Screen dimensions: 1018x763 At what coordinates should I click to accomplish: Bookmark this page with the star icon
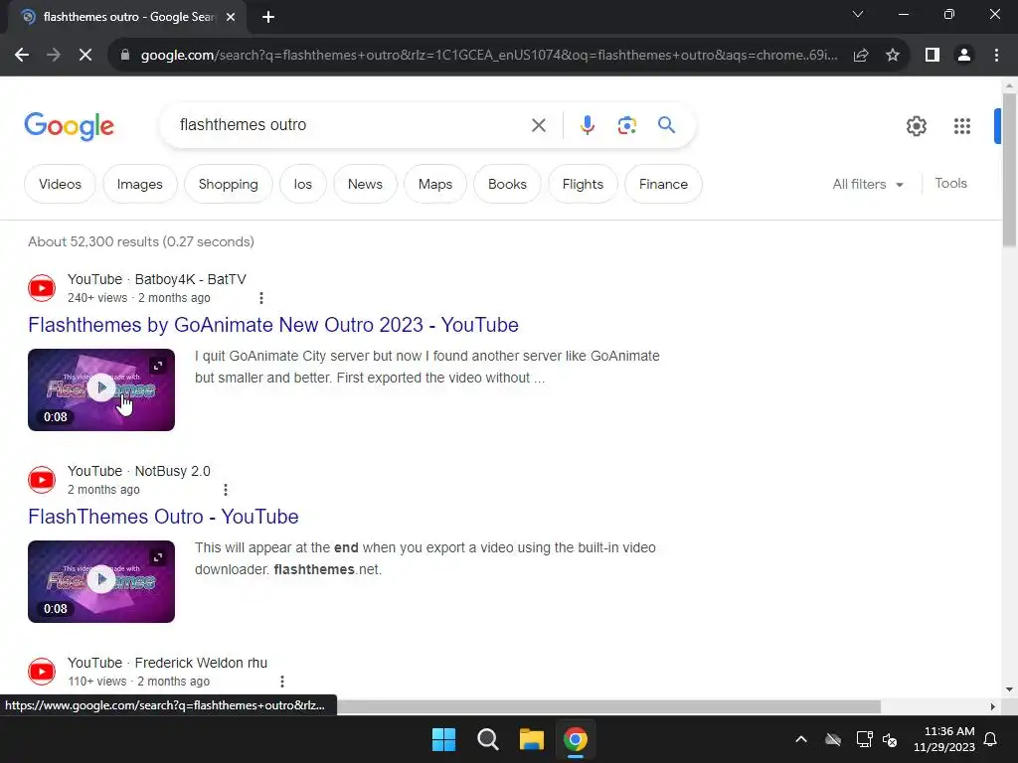click(893, 56)
